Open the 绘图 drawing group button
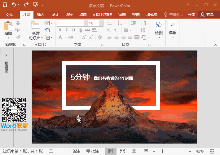The height and width of the screenshot is (155, 220). click(x=159, y=29)
